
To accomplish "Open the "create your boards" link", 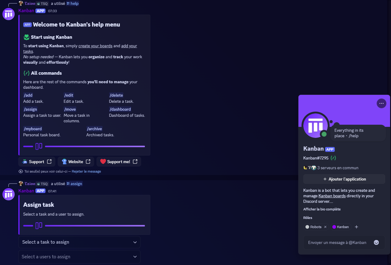I will click(95, 46).
